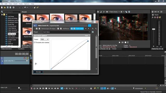Click the track Level slider handle
This screenshot has width=166, height=93.
(27, 61)
